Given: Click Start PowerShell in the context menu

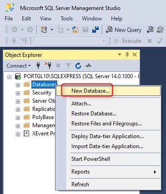Looking at the screenshot, I should pos(91,159).
